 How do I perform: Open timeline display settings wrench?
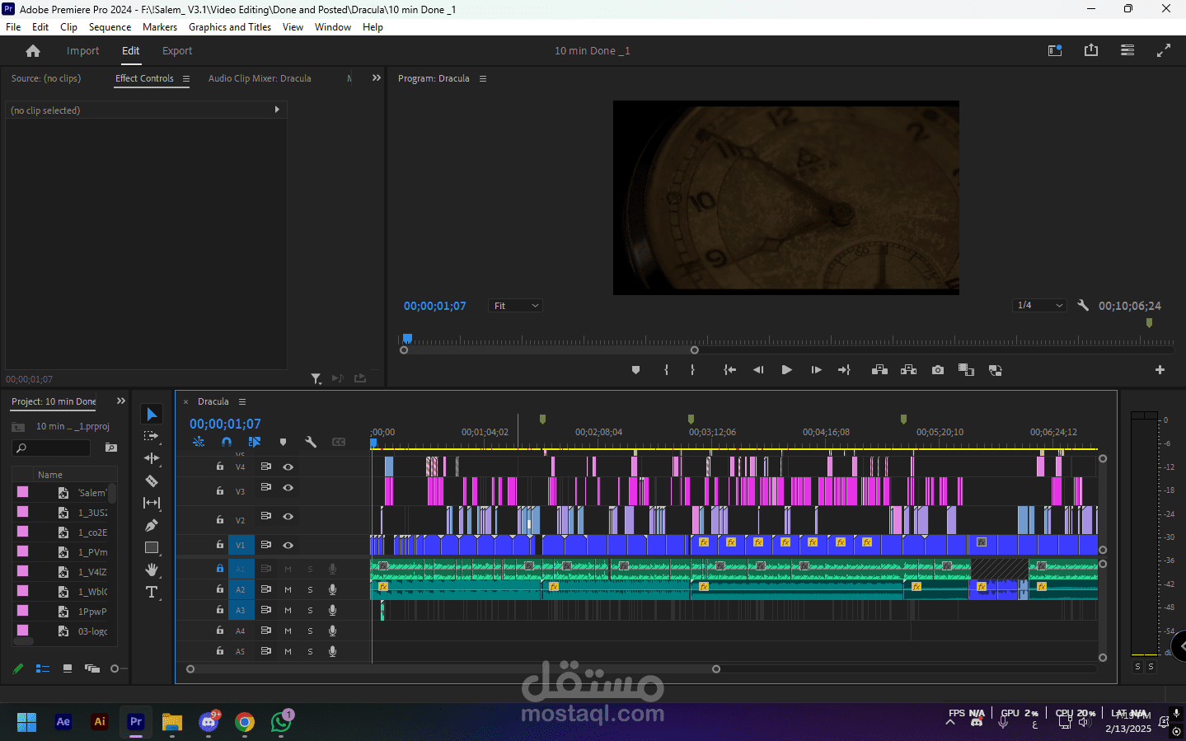click(311, 442)
